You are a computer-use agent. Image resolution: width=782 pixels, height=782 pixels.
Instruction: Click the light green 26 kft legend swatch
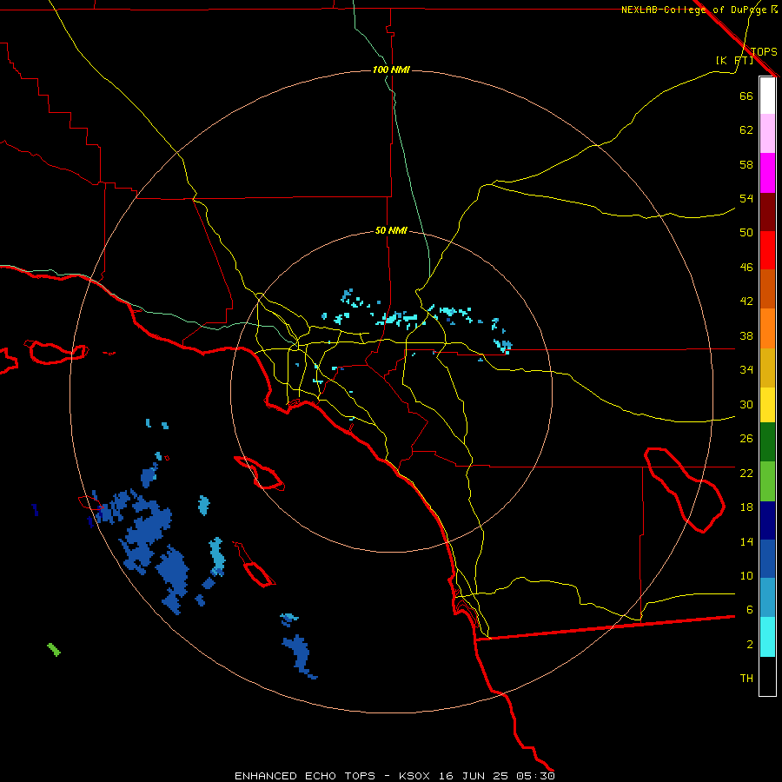tap(767, 481)
